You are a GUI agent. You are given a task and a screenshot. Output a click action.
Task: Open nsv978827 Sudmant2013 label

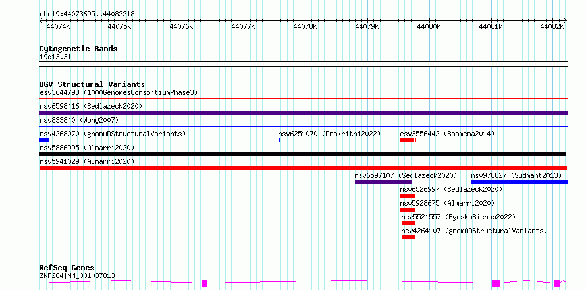[x=516, y=175]
